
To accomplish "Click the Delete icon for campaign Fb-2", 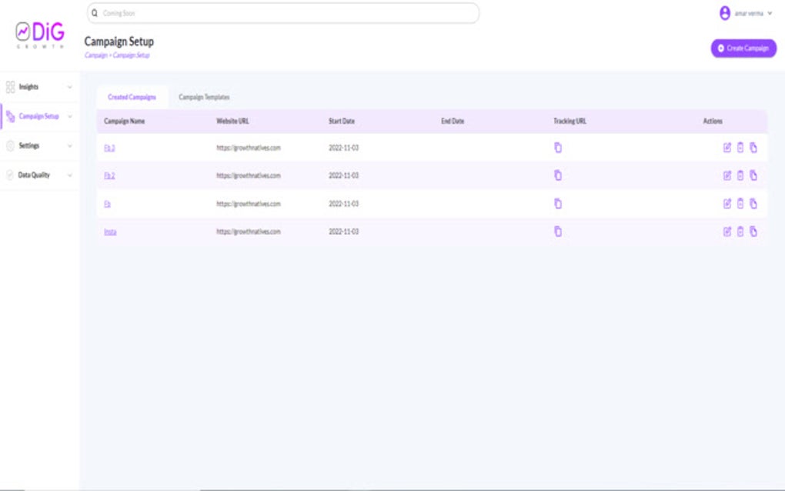I will click(740, 175).
